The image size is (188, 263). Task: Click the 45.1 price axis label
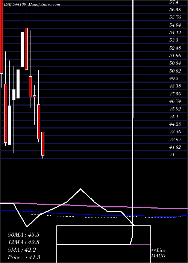[174, 117]
